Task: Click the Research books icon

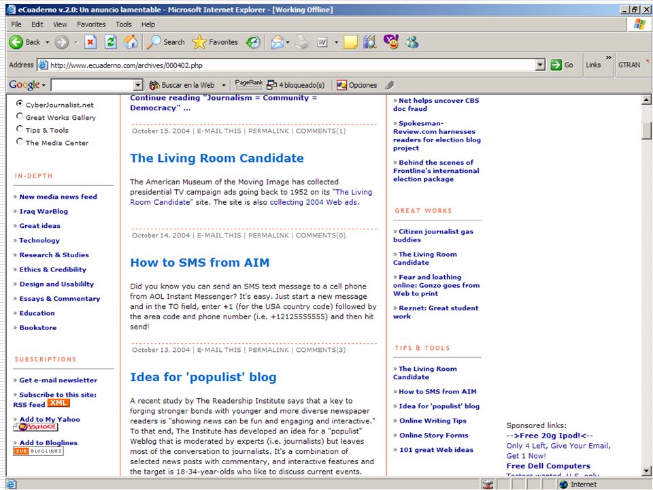Action: tap(370, 42)
